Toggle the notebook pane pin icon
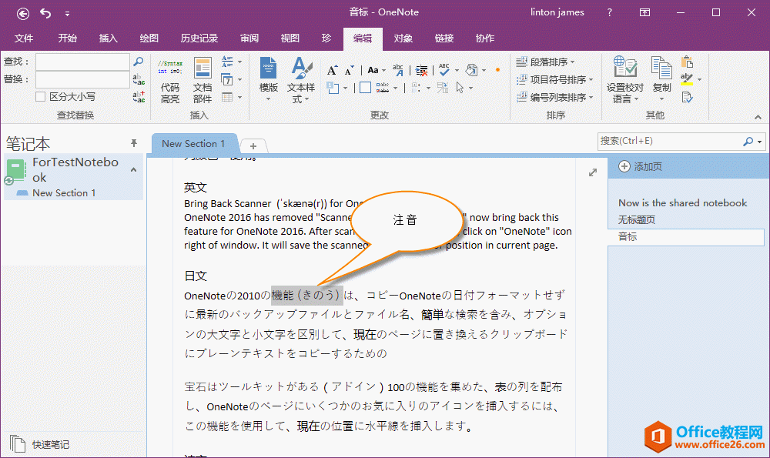This screenshot has width=770, height=458. point(134,143)
